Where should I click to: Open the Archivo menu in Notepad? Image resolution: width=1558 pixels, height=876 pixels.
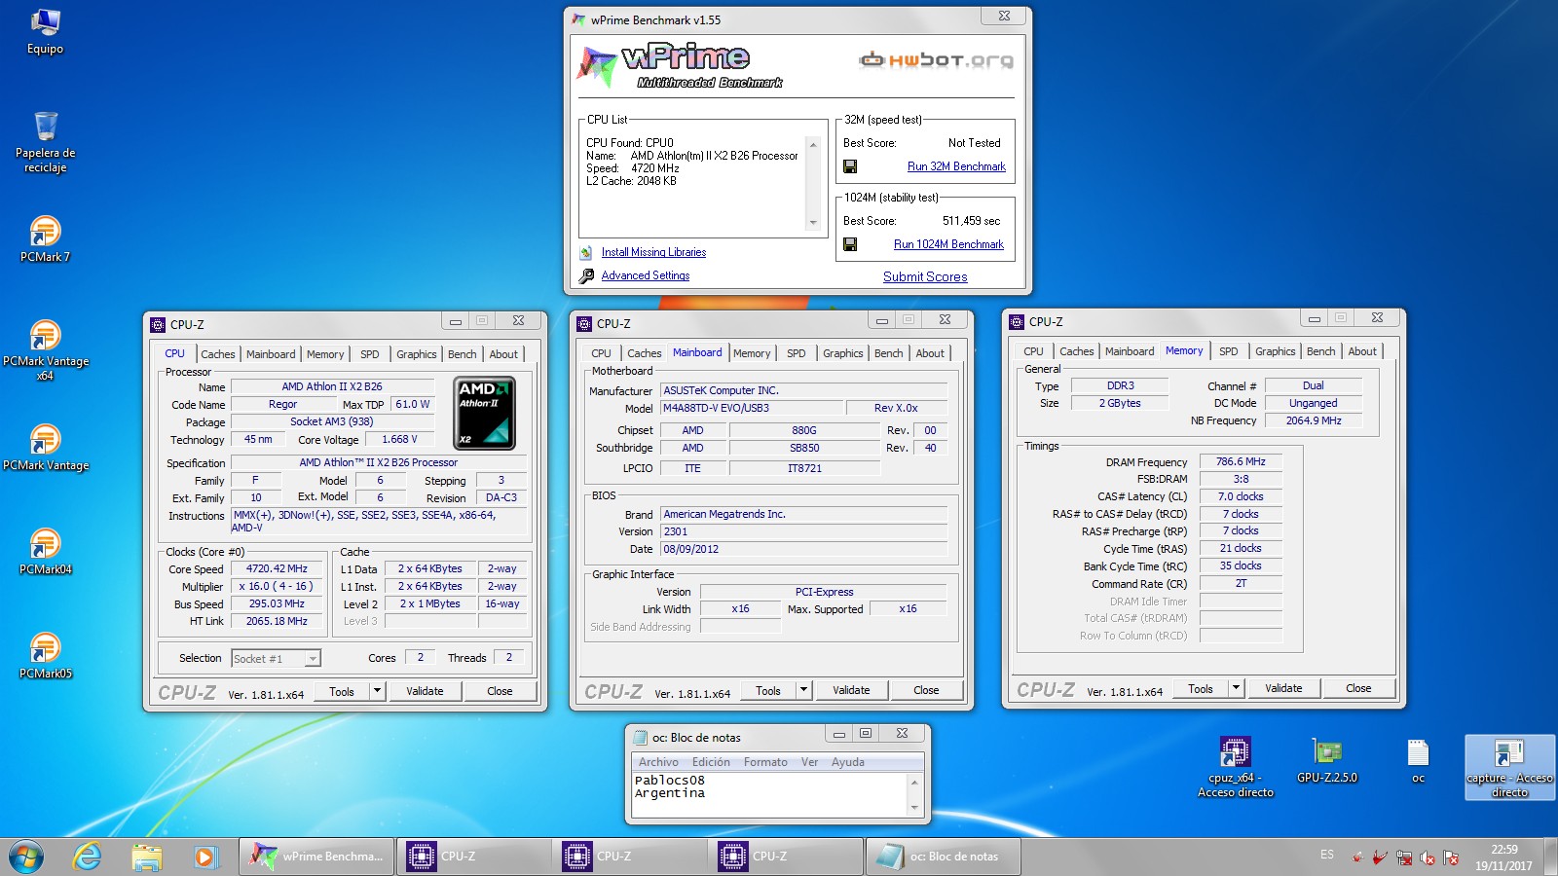point(658,762)
